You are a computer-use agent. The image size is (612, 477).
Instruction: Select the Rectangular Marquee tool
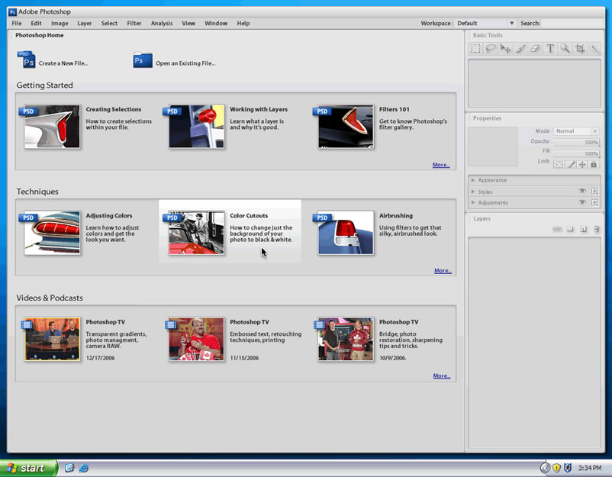475,48
